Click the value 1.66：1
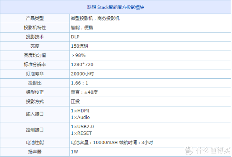The width and height of the screenshot is (232, 157). coord(79,83)
